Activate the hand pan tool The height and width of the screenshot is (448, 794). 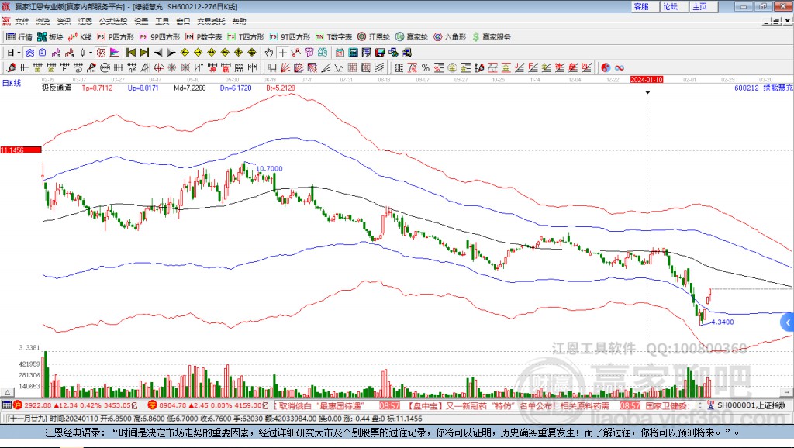[x=269, y=53]
